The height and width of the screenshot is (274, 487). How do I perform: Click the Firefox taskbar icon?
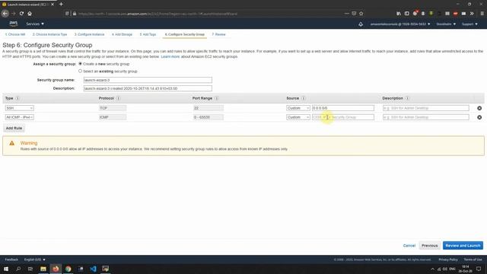click(56, 269)
